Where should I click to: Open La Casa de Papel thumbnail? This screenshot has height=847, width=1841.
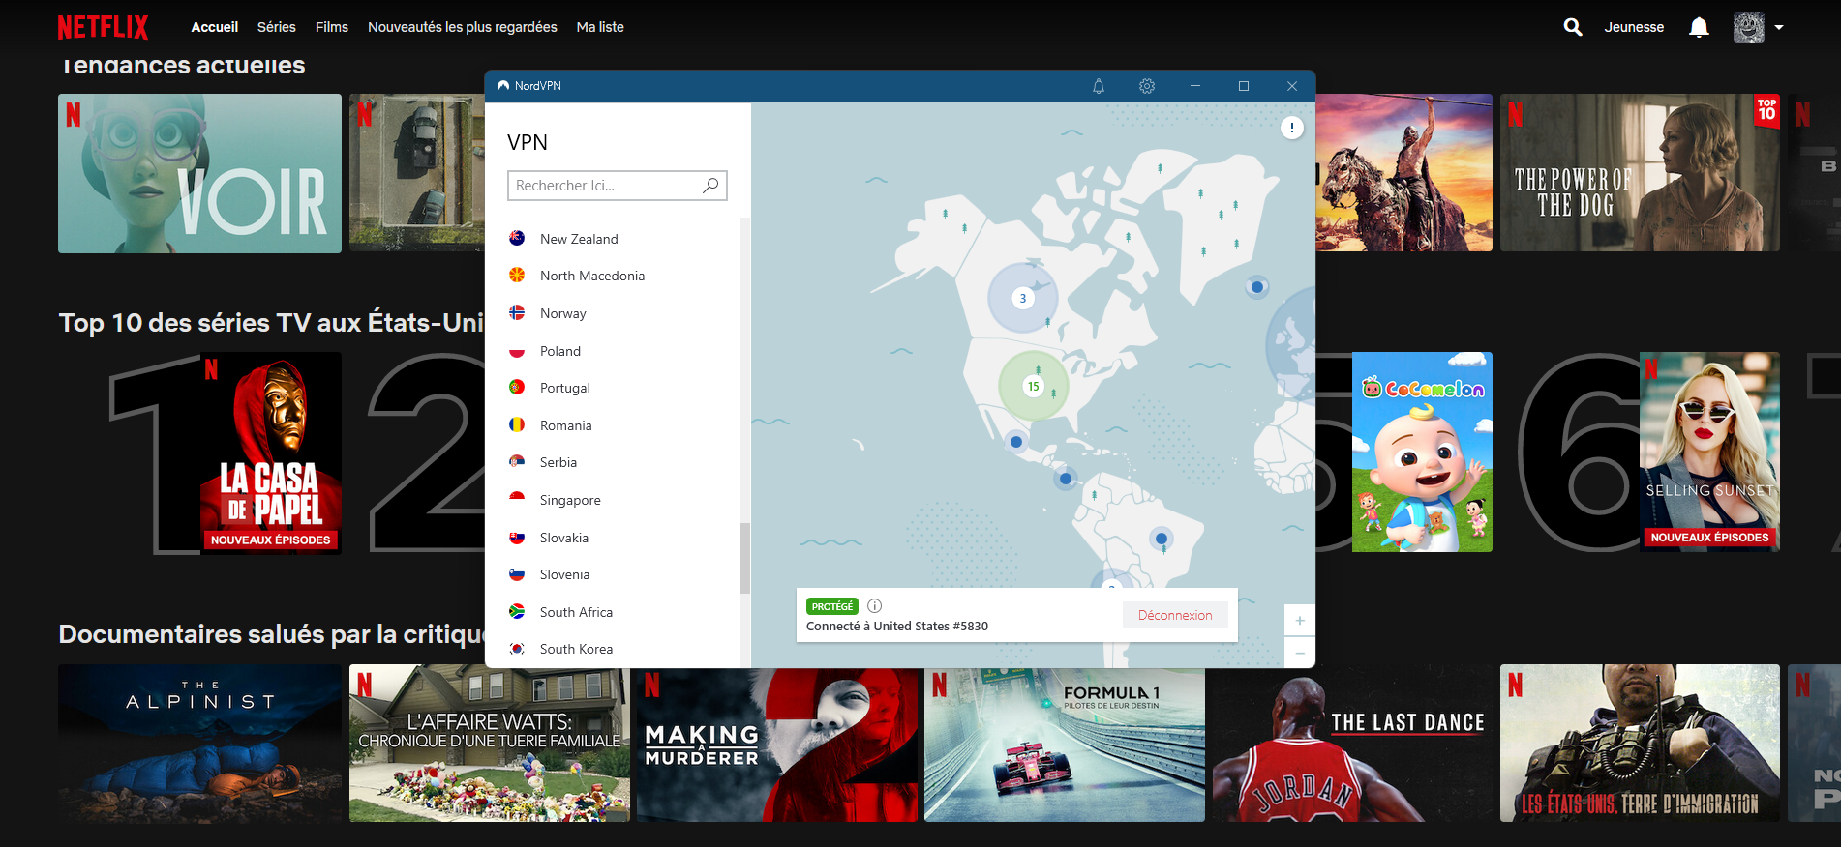(271, 453)
